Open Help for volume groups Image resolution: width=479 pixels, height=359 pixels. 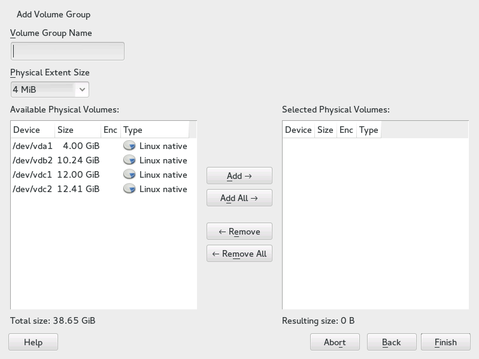(34, 342)
